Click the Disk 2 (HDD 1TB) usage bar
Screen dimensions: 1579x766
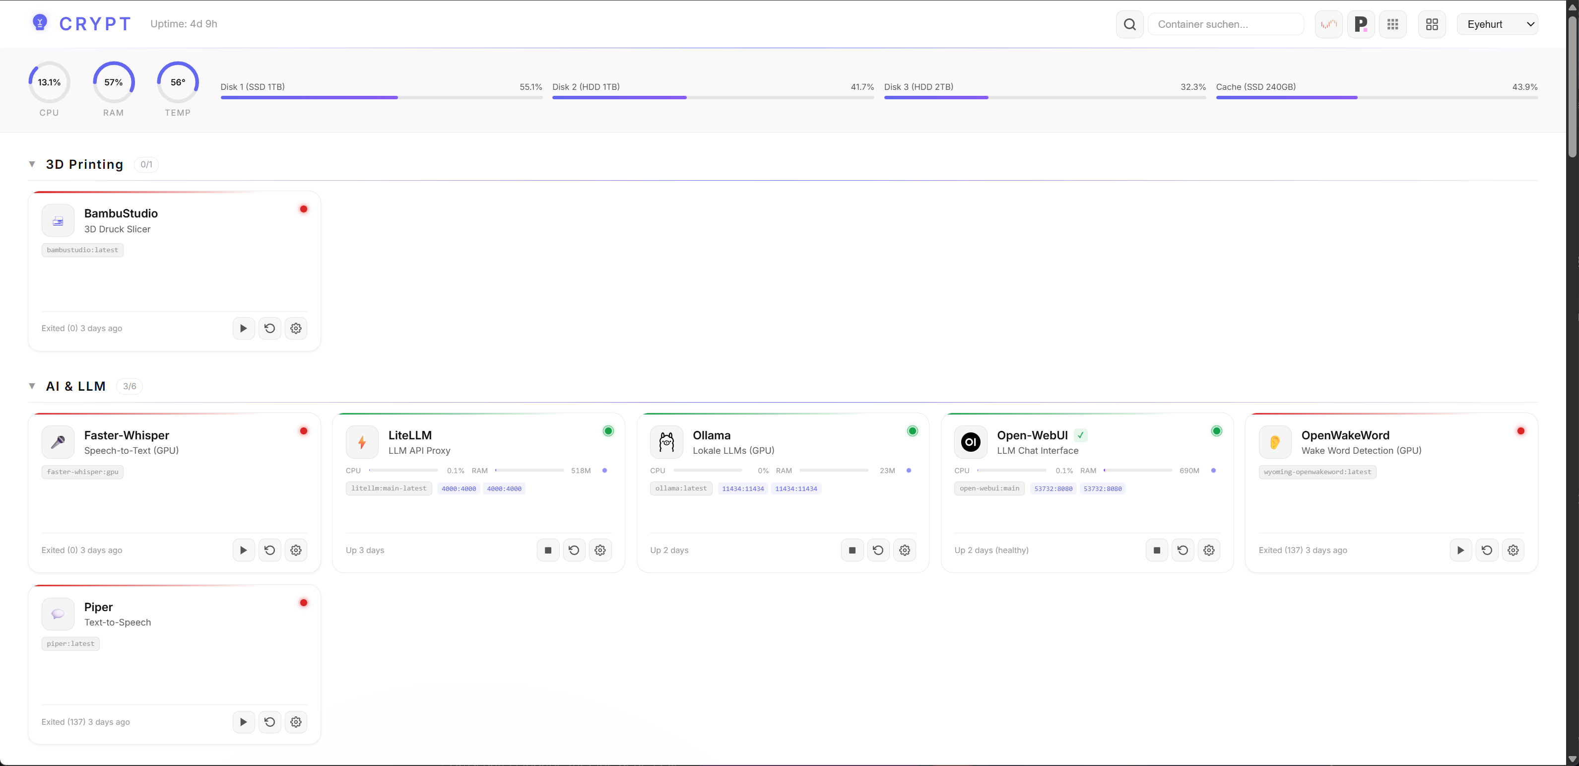tap(713, 97)
